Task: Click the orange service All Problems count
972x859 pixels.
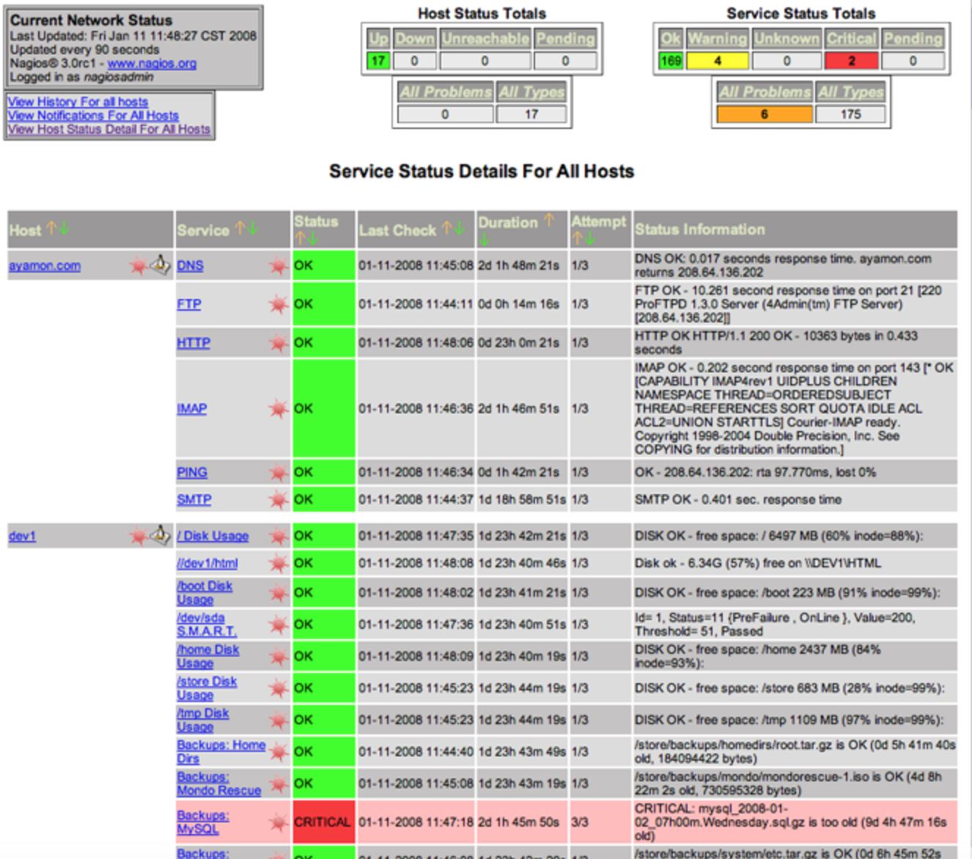Action: pos(764,114)
